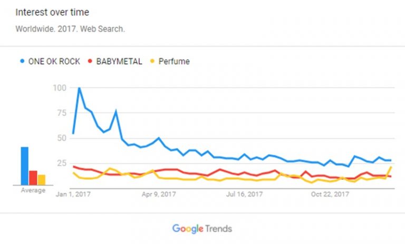The width and height of the screenshot is (405, 244).
Task: Click the blue average bar
Action: point(25,166)
